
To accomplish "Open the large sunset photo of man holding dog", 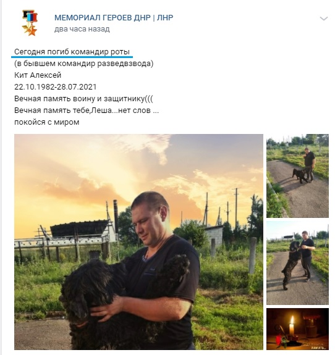I will tap(138, 242).
